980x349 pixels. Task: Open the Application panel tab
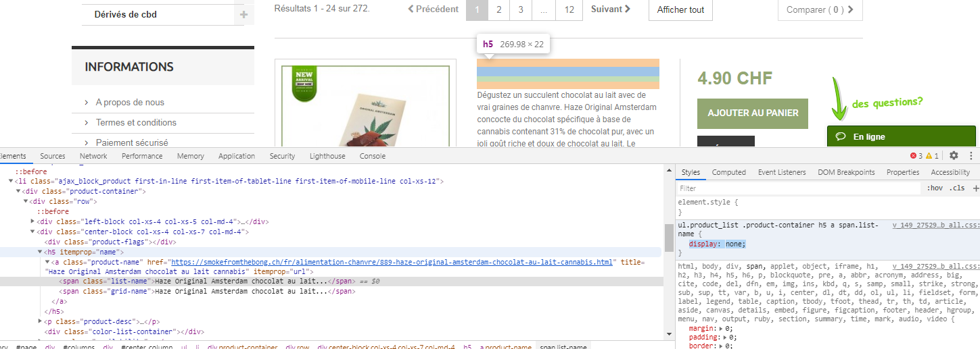tap(237, 156)
